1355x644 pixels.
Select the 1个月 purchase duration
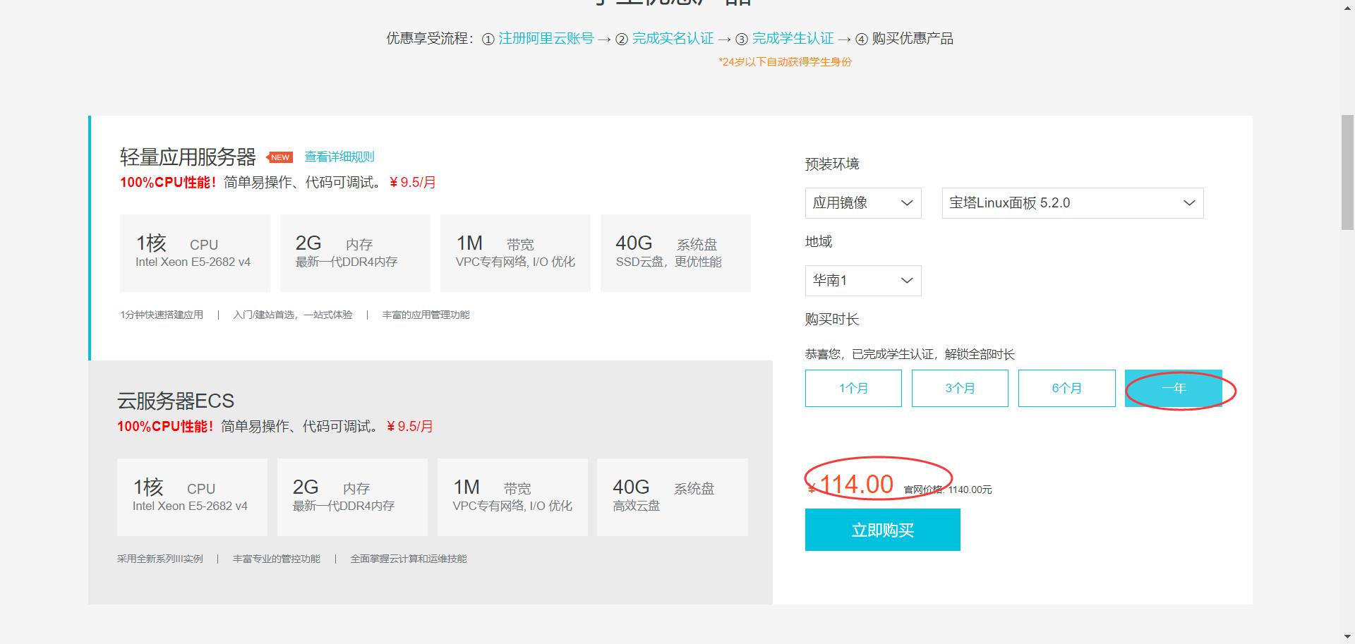point(853,388)
